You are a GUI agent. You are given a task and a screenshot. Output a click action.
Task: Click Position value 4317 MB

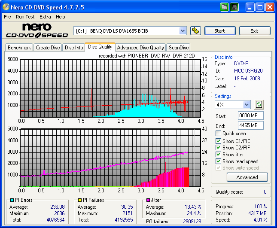pos(257,213)
